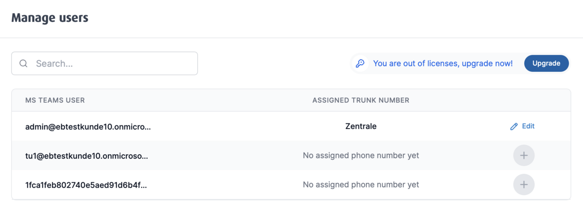Click 1fca1feb's "No assigned phone number yet" text
Screen dimensions: 583x212
[x=360, y=185]
